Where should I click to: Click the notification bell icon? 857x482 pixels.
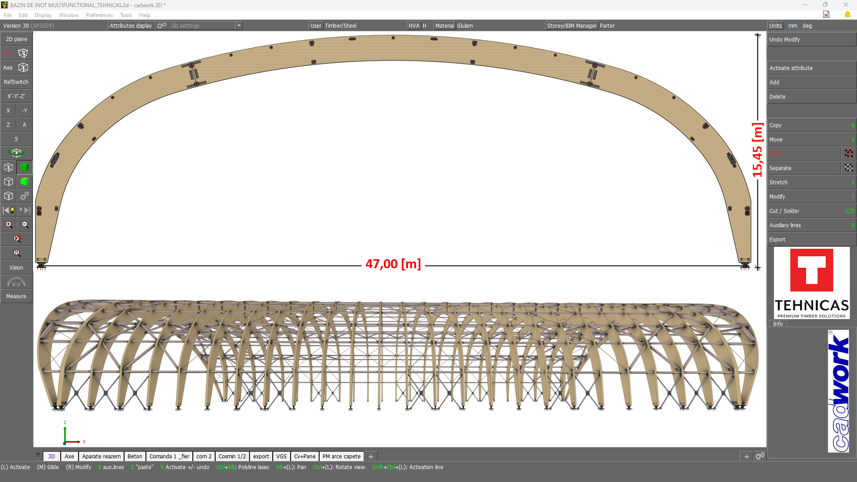click(x=847, y=15)
